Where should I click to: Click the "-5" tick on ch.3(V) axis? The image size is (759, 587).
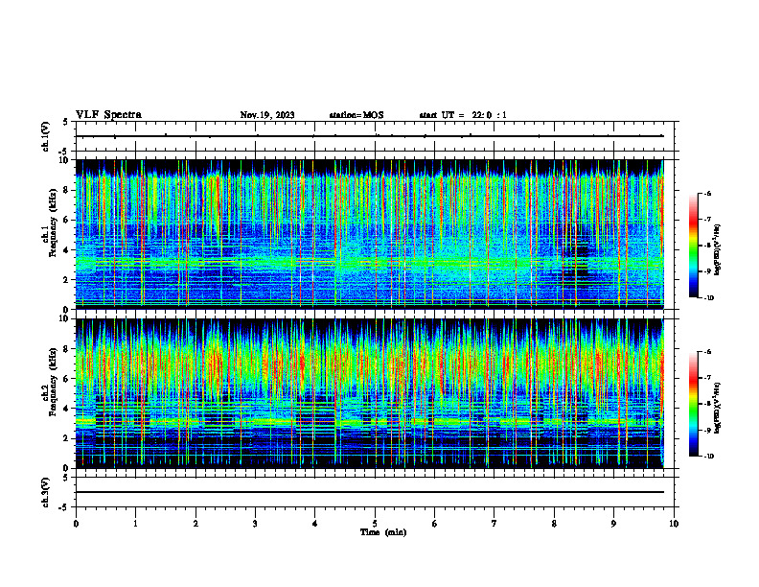[65, 507]
